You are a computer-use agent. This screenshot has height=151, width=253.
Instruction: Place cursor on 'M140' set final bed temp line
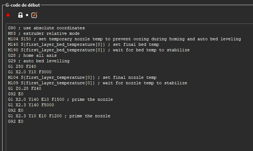coord(84,44)
